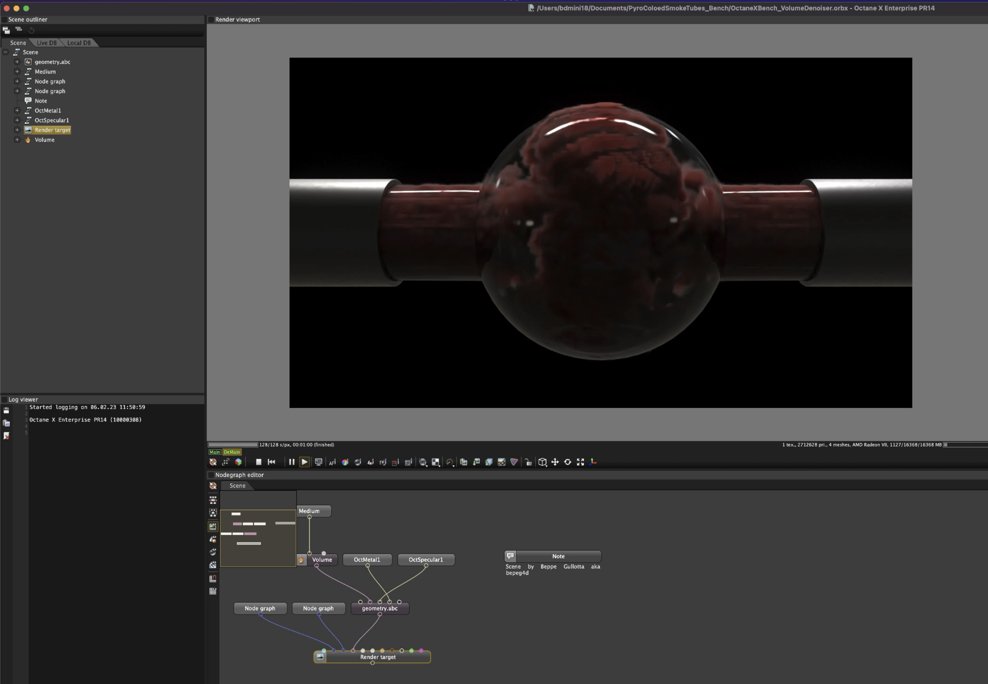Toggle grid display in nodegraph editor
Screen dimensions: 988x684
[213, 591]
